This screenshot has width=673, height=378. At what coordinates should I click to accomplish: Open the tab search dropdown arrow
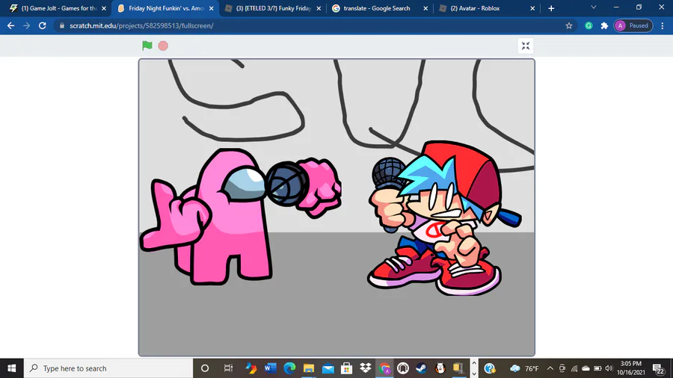pos(594,7)
